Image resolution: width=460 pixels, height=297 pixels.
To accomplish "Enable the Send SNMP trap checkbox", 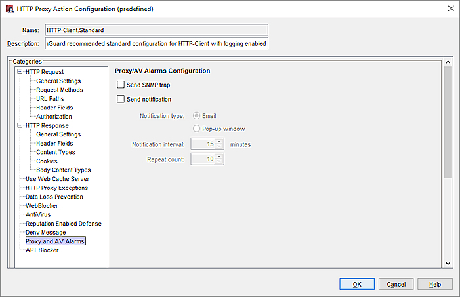I will coord(121,85).
